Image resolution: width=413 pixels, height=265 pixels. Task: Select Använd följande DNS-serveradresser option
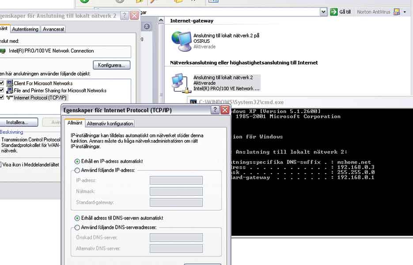click(77, 227)
